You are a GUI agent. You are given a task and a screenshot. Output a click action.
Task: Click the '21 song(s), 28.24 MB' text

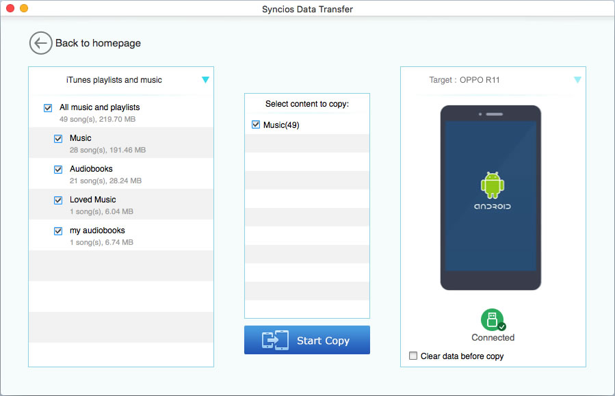(106, 181)
